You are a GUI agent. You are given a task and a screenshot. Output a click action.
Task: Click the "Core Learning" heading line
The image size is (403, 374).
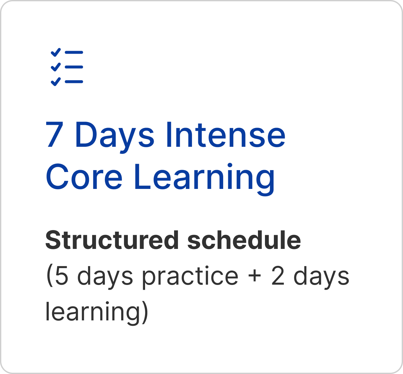point(160,177)
